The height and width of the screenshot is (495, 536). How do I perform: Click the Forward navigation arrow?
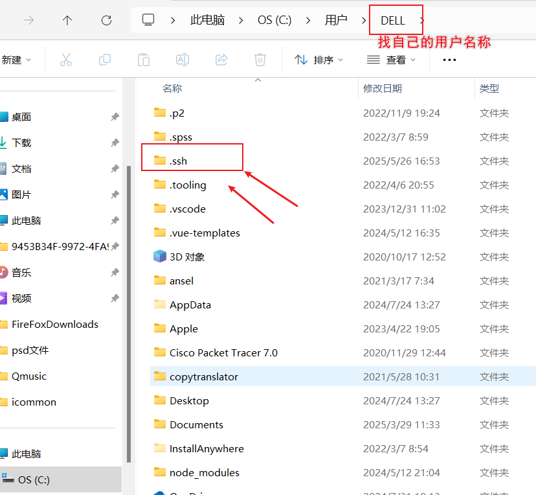(x=28, y=21)
